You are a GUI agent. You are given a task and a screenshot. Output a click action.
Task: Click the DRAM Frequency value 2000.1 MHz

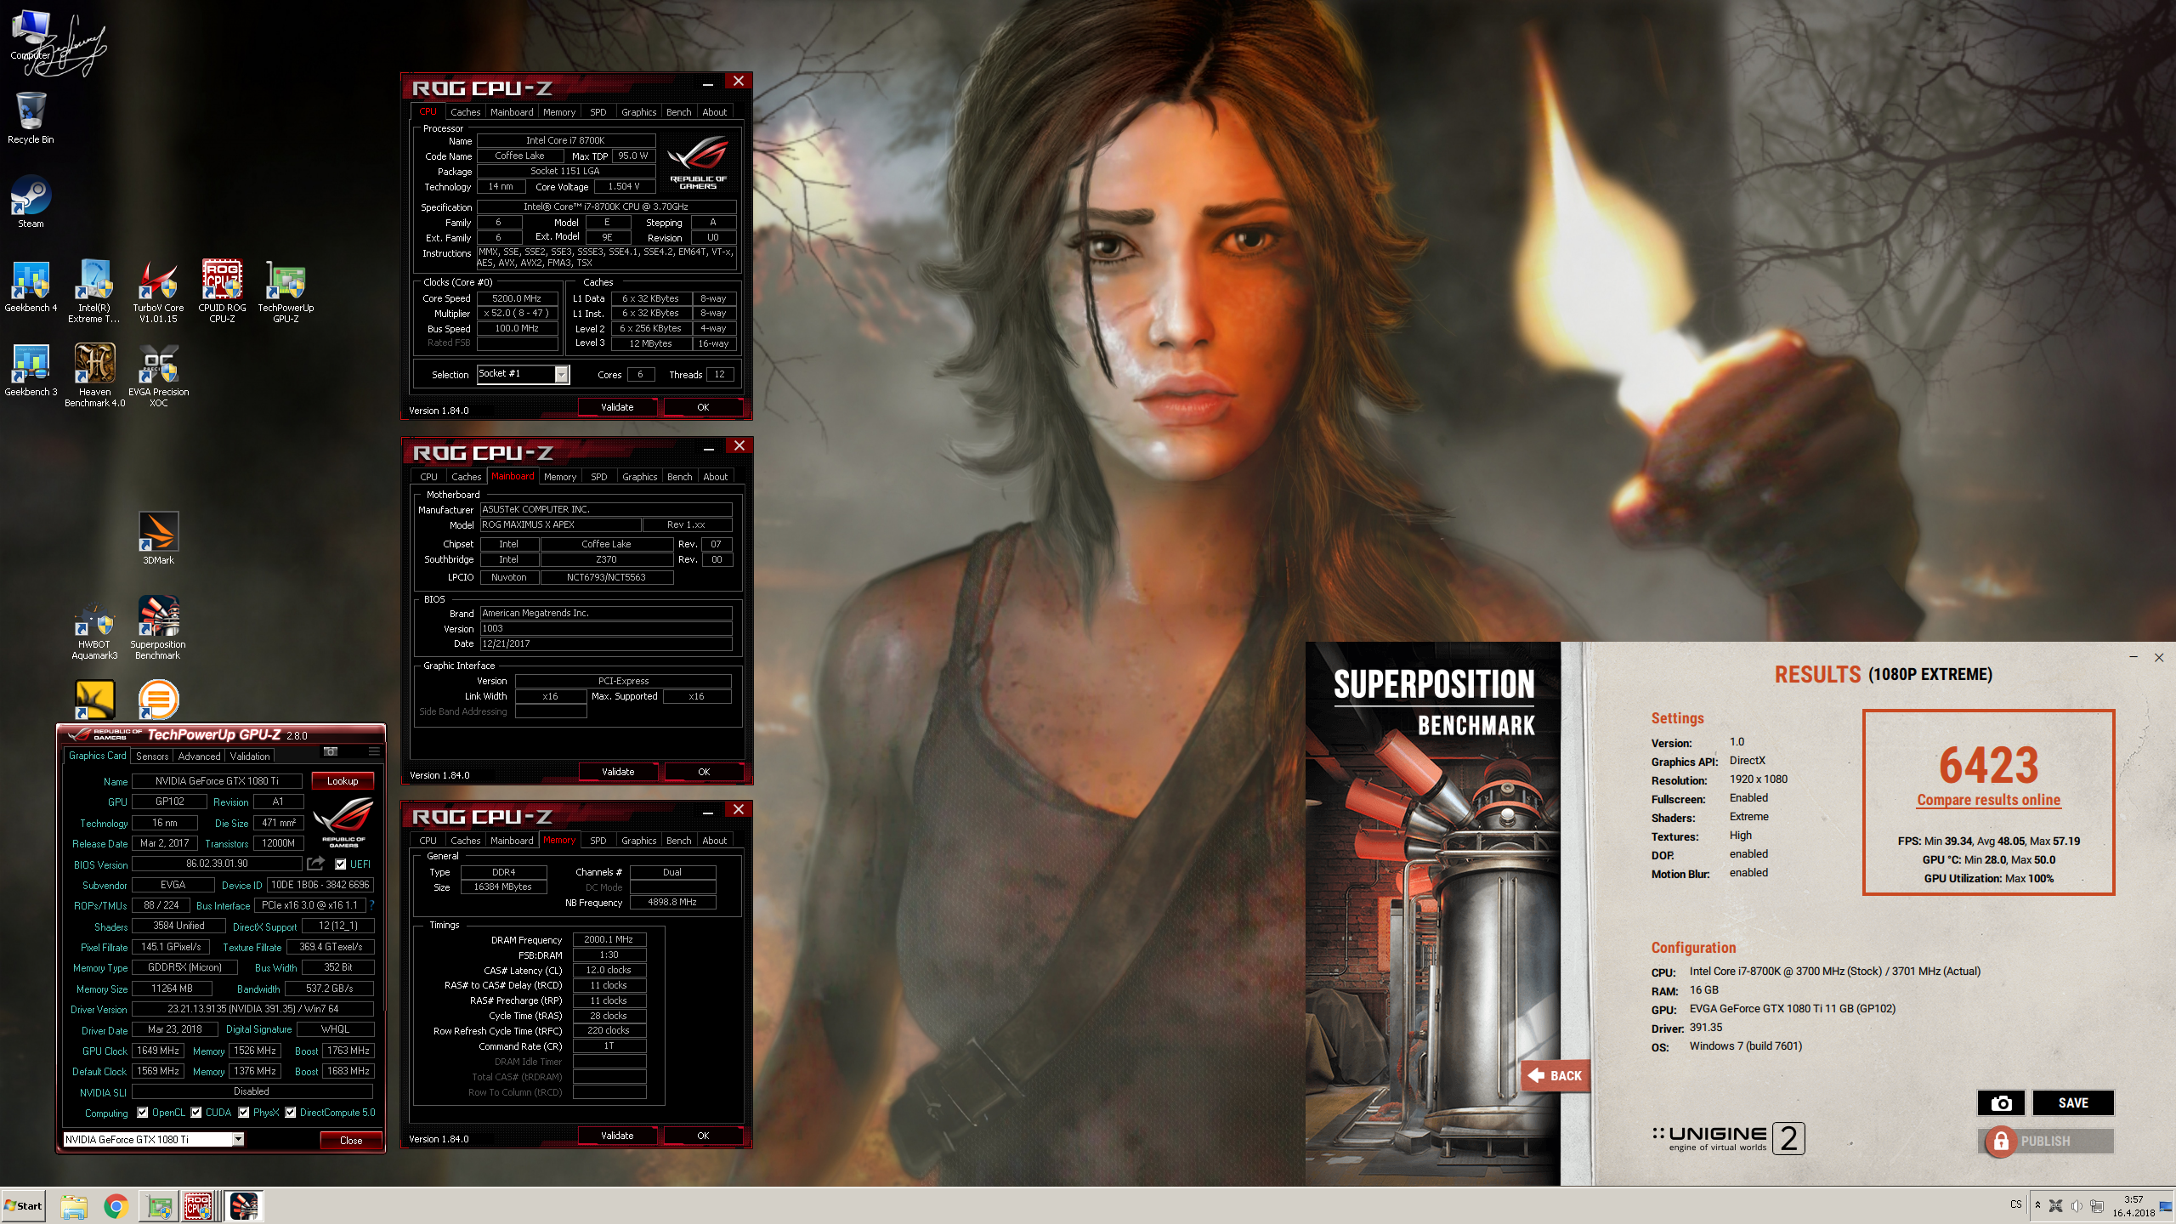click(x=609, y=939)
